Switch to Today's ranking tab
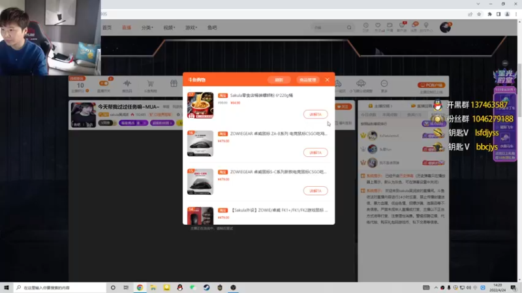Viewport: 522px width, 293px height. (x=368, y=115)
